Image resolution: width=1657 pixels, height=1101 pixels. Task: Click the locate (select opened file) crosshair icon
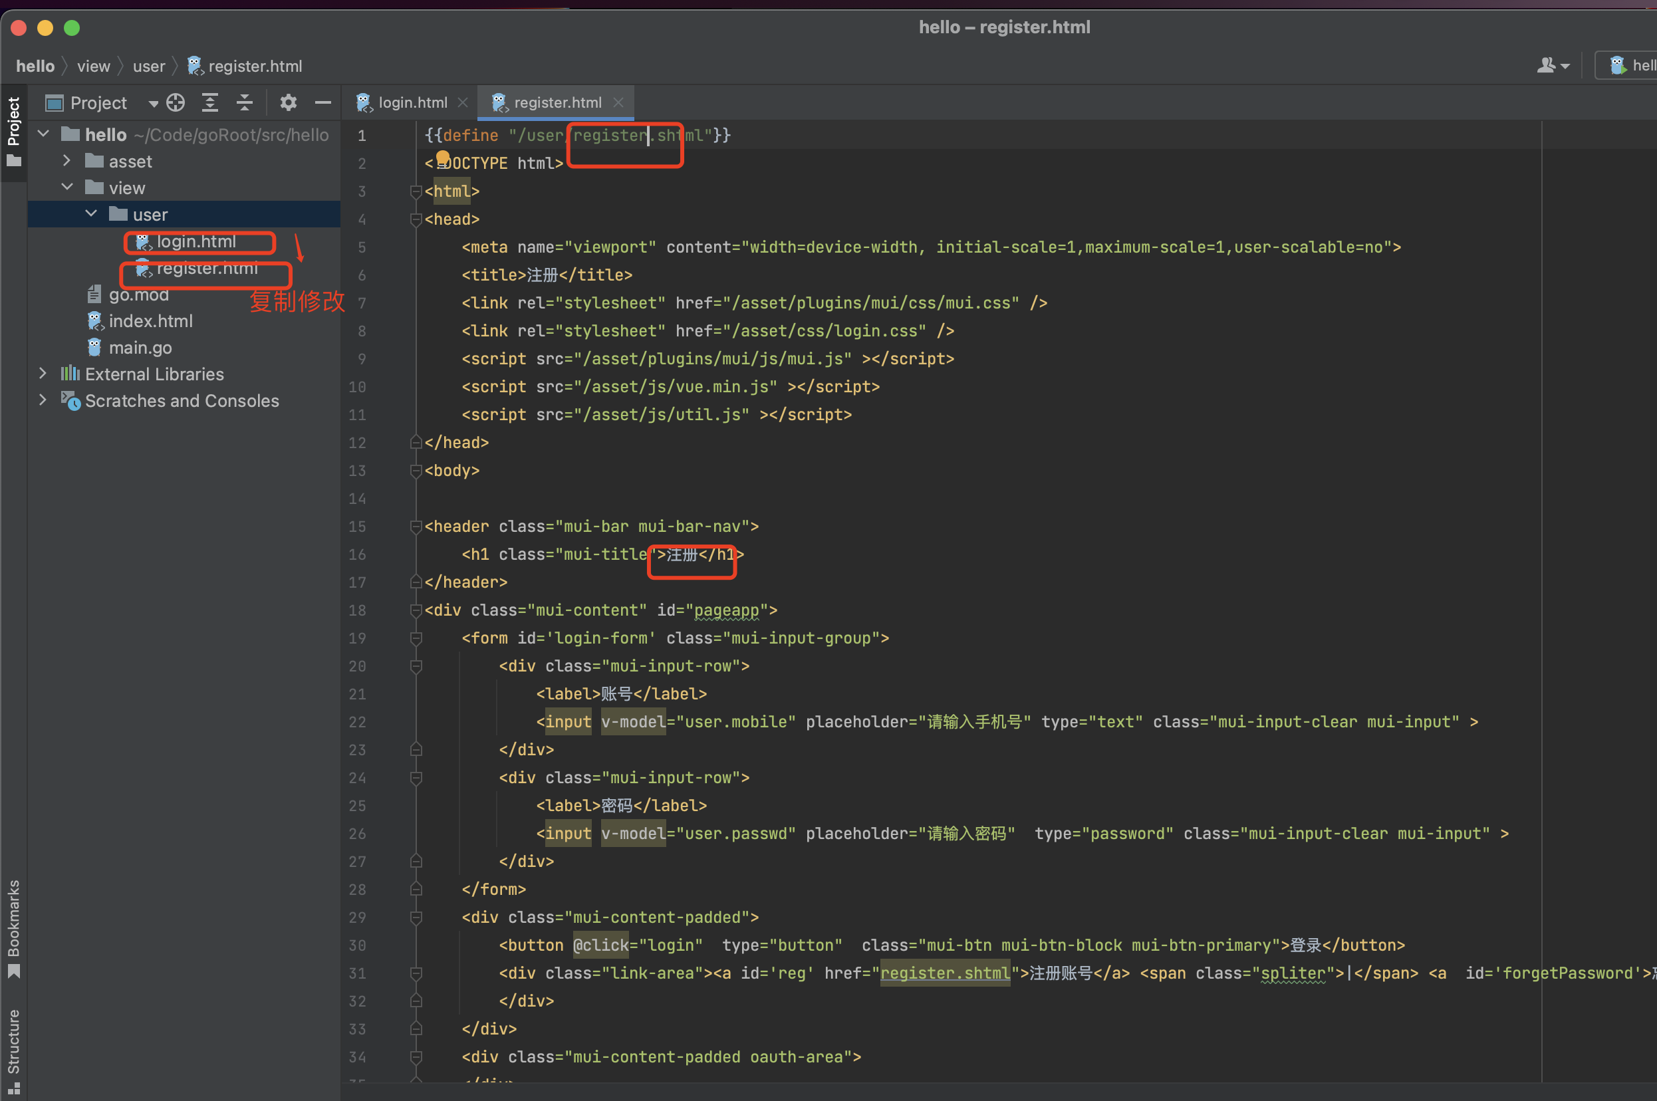point(176,102)
